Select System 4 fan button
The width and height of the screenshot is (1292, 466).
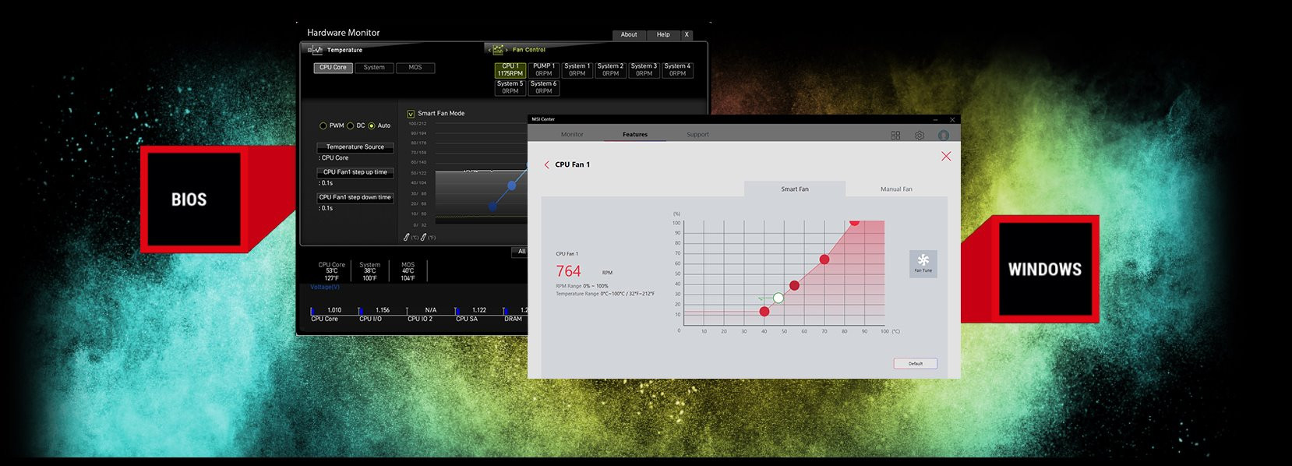coord(678,70)
